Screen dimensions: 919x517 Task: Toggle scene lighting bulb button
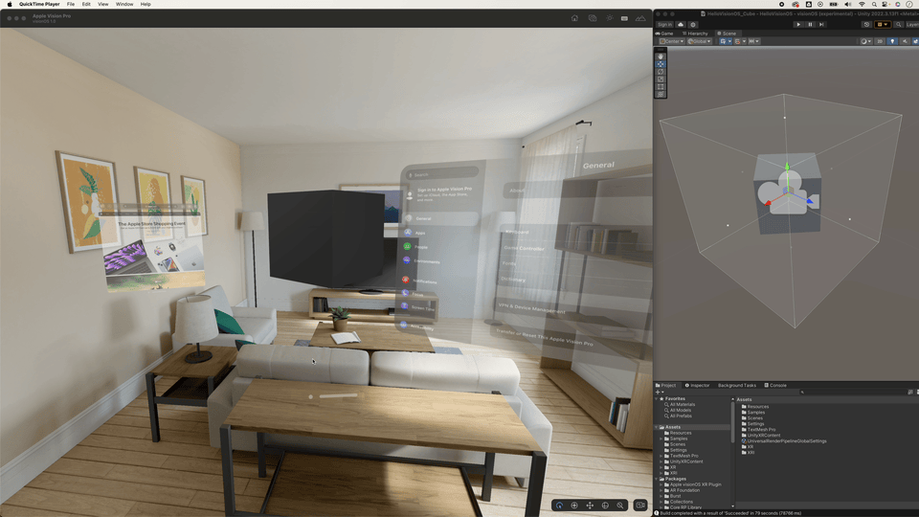(x=892, y=41)
